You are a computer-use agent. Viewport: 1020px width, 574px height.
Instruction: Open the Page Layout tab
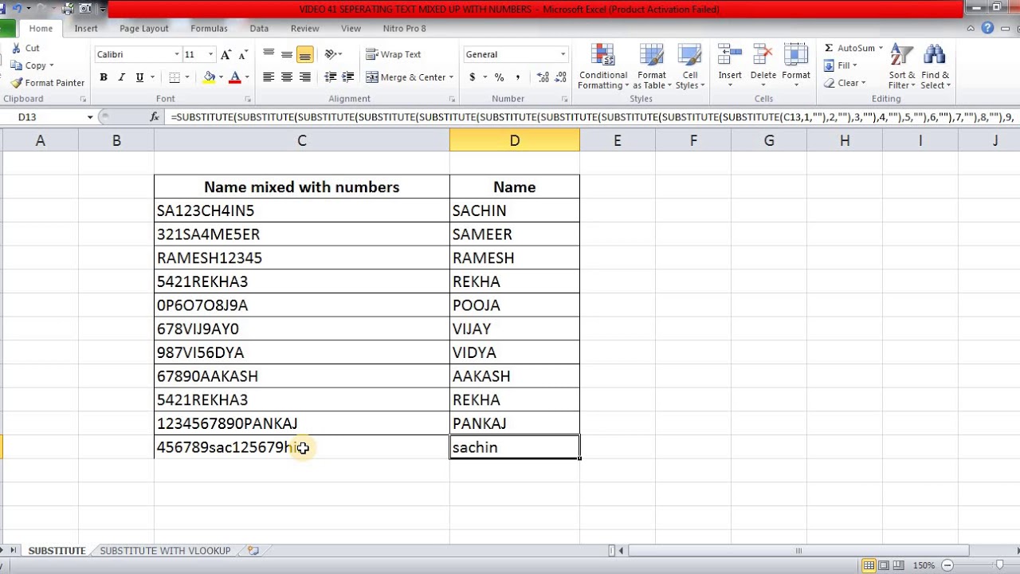[144, 28]
